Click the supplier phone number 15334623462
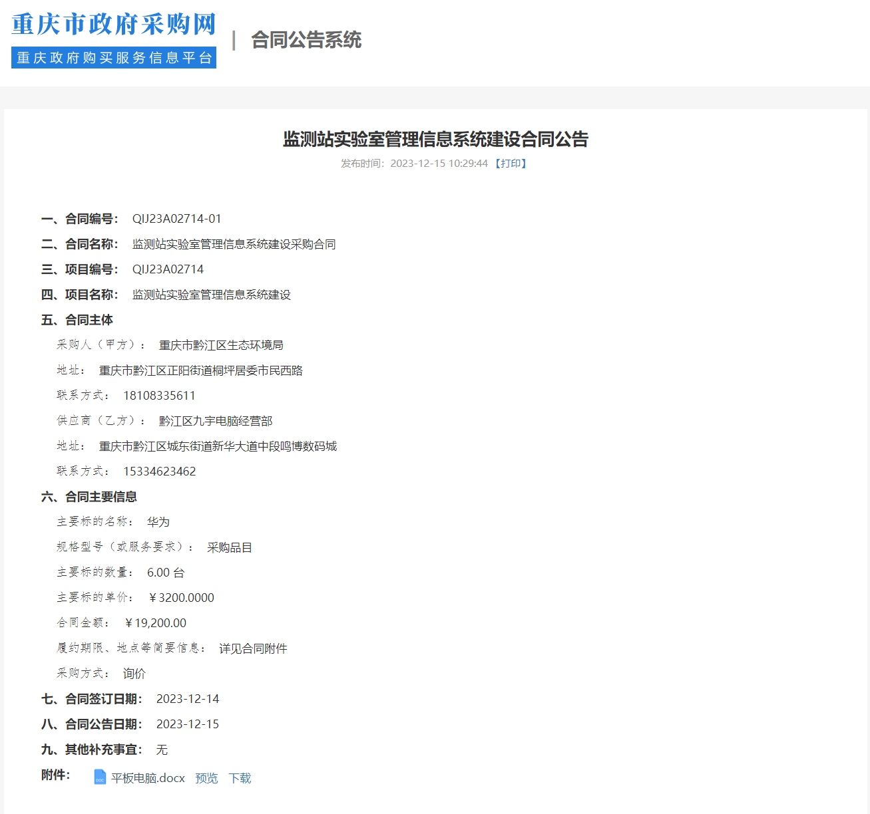This screenshot has height=814, width=870. [x=159, y=472]
